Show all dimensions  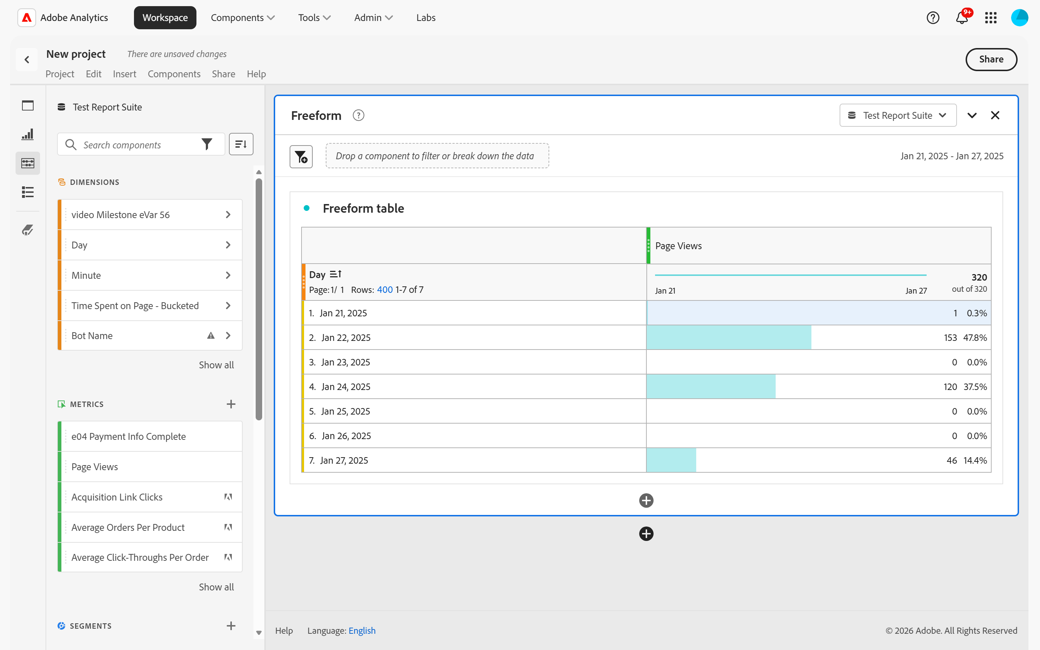[x=216, y=365]
